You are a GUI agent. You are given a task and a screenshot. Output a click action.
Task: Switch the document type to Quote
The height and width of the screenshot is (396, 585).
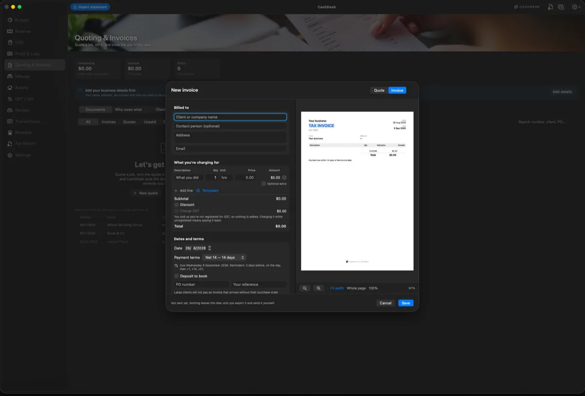(379, 90)
